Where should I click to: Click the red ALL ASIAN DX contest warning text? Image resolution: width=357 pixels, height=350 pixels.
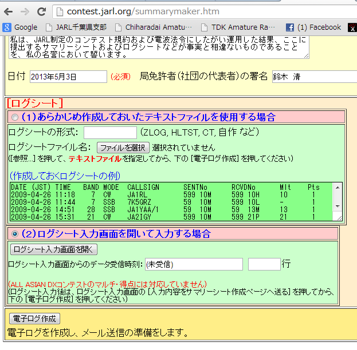(108, 284)
